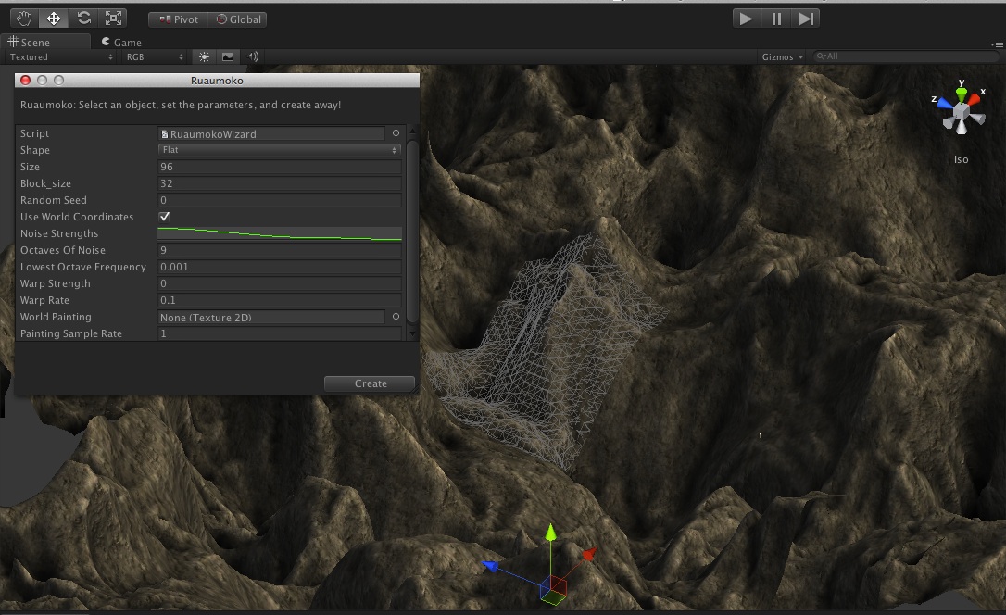Select the Hand tool
The width and height of the screenshot is (1006, 615).
point(22,17)
